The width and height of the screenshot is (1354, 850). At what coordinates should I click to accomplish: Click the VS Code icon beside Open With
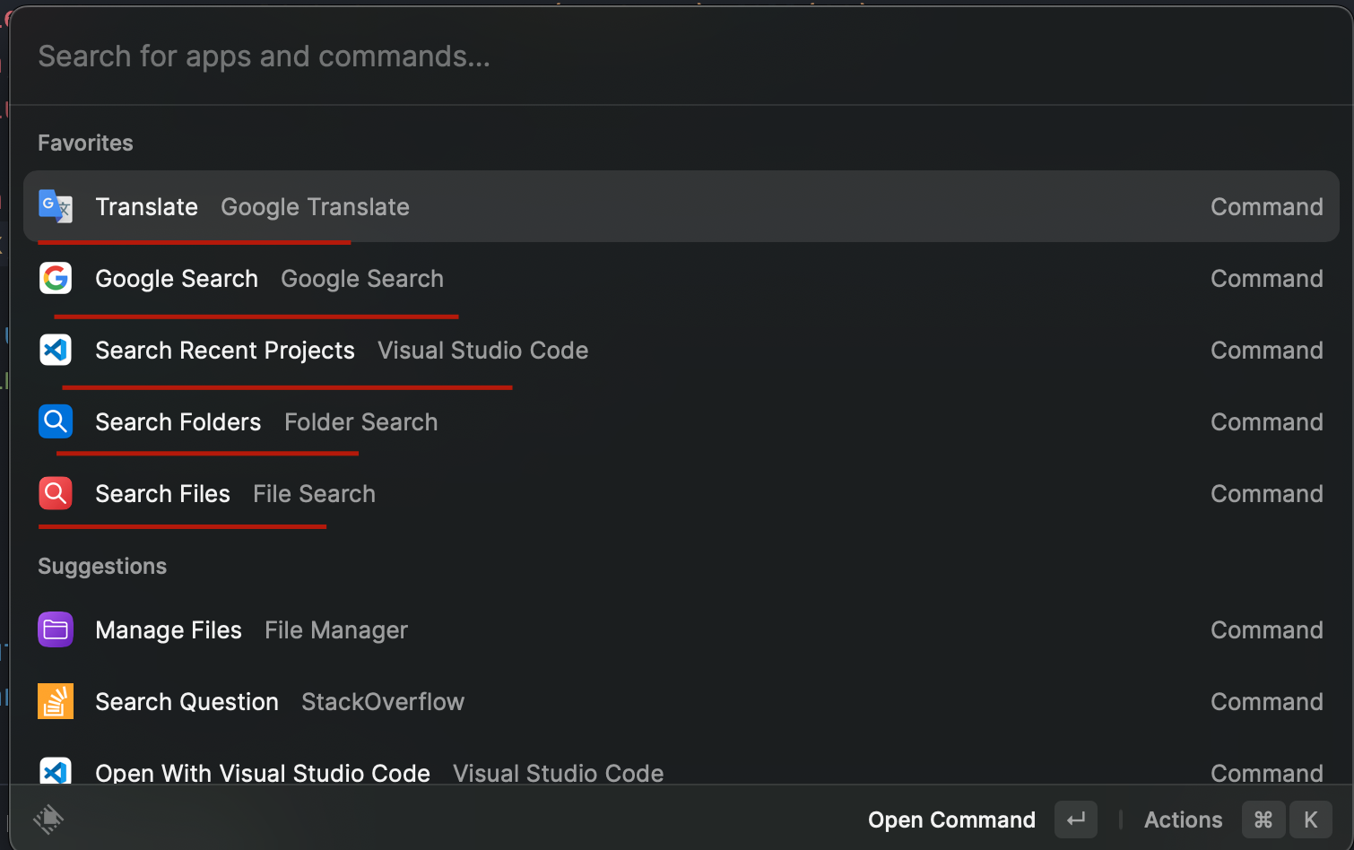tap(56, 771)
